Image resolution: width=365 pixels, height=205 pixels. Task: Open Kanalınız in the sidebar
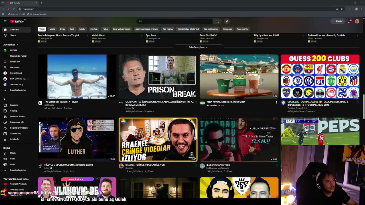(16, 105)
